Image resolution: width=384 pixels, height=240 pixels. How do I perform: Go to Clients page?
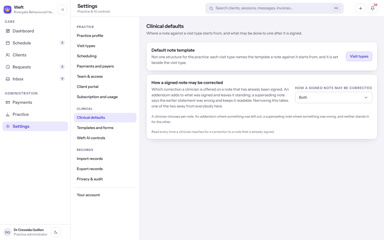[x=35, y=55]
